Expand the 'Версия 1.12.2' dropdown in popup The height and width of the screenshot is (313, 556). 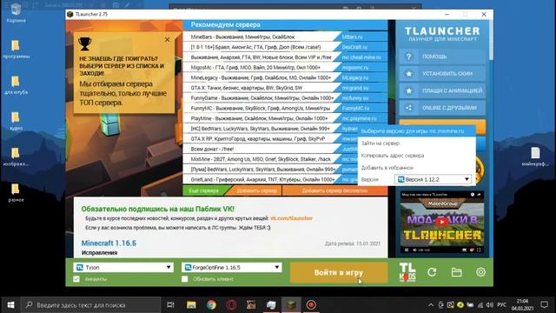pyautogui.click(x=433, y=180)
